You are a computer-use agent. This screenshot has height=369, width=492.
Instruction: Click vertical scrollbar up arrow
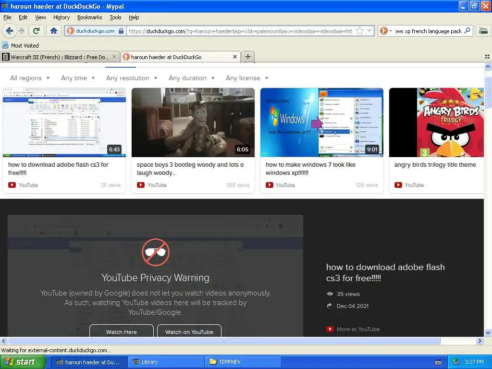[x=488, y=66]
